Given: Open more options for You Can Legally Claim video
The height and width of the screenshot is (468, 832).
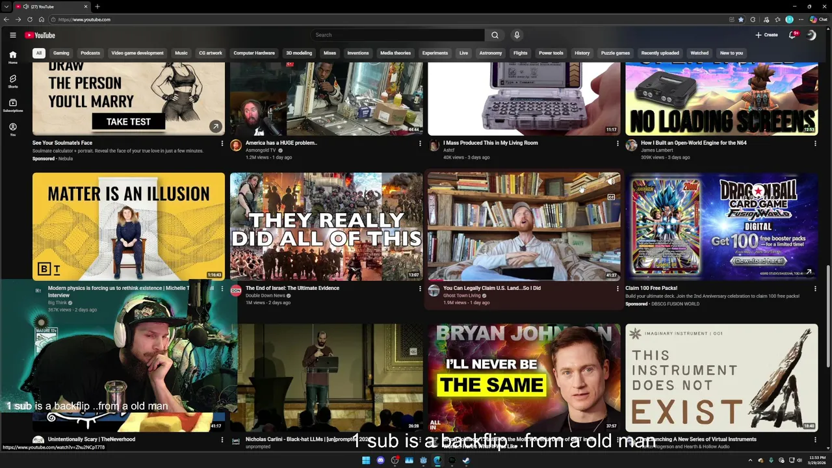Looking at the screenshot, I should pos(617,288).
